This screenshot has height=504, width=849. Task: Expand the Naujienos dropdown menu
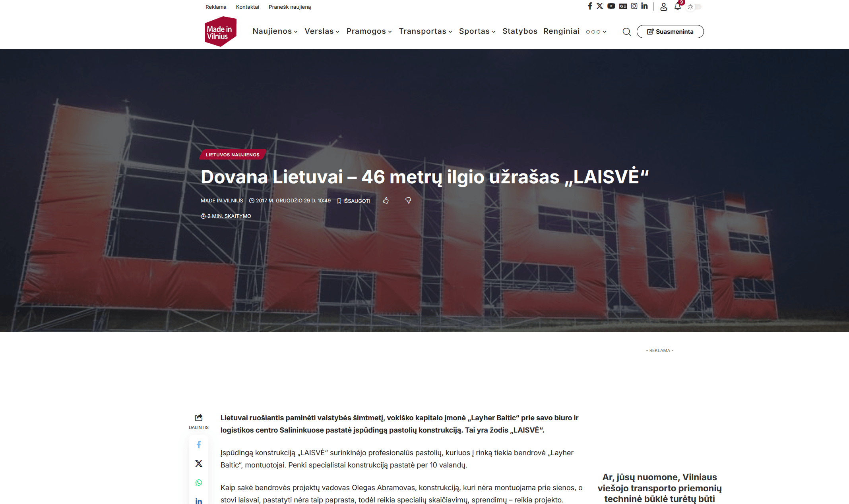coord(275,31)
